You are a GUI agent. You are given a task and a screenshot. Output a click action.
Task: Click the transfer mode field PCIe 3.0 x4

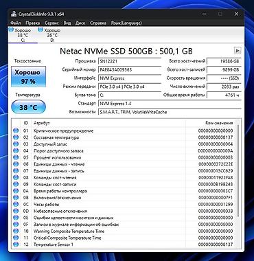point(130,87)
